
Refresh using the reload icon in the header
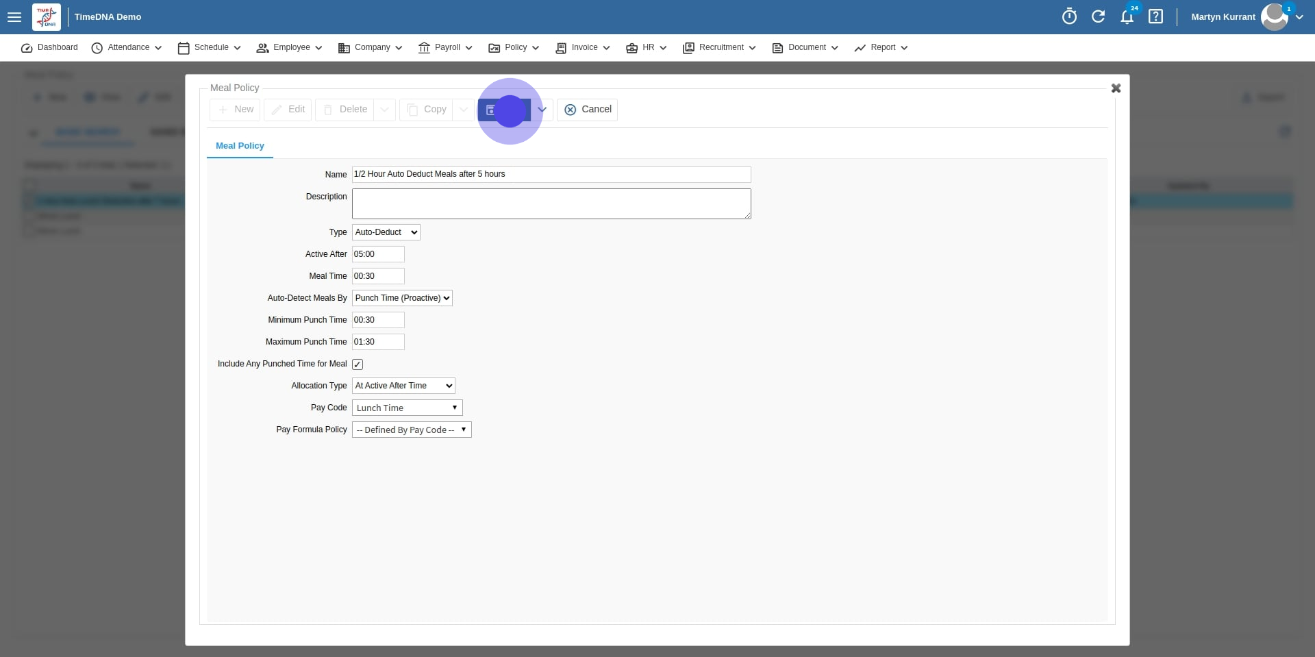click(1099, 16)
